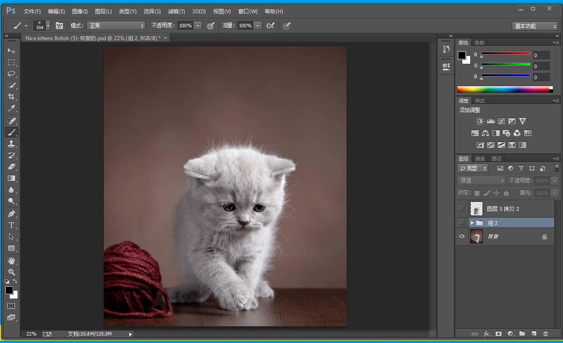Delete layer trash icon
Viewport: 563px width, 343px height.
coord(545,334)
